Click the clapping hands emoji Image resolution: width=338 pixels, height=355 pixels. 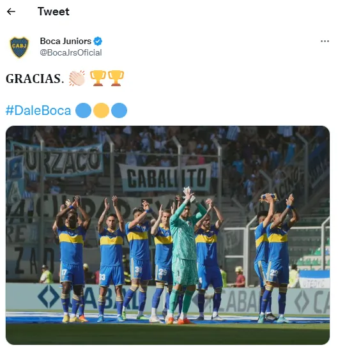pos(77,79)
